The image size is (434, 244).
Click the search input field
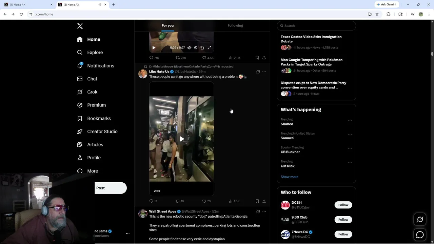[x=316, y=26]
